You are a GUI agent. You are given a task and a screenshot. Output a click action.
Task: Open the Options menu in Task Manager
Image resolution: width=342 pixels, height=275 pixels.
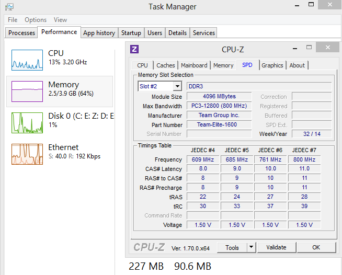coord(36,20)
